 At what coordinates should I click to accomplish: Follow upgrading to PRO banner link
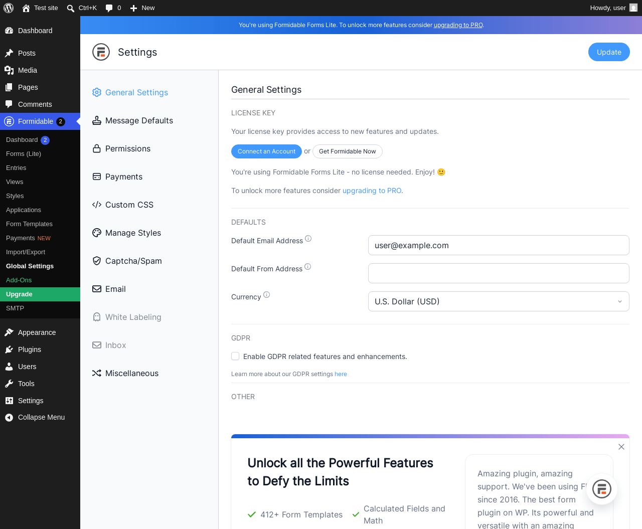click(458, 25)
